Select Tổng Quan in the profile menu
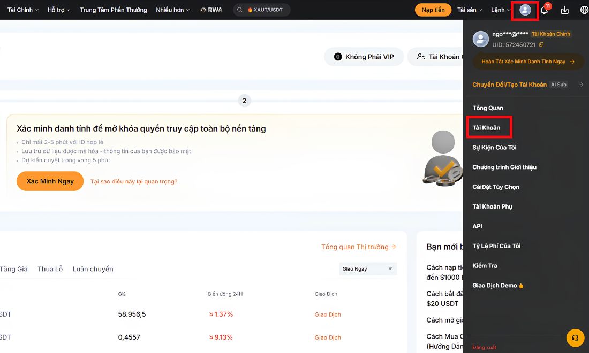The image size is (589, 353). pos(488,108)
